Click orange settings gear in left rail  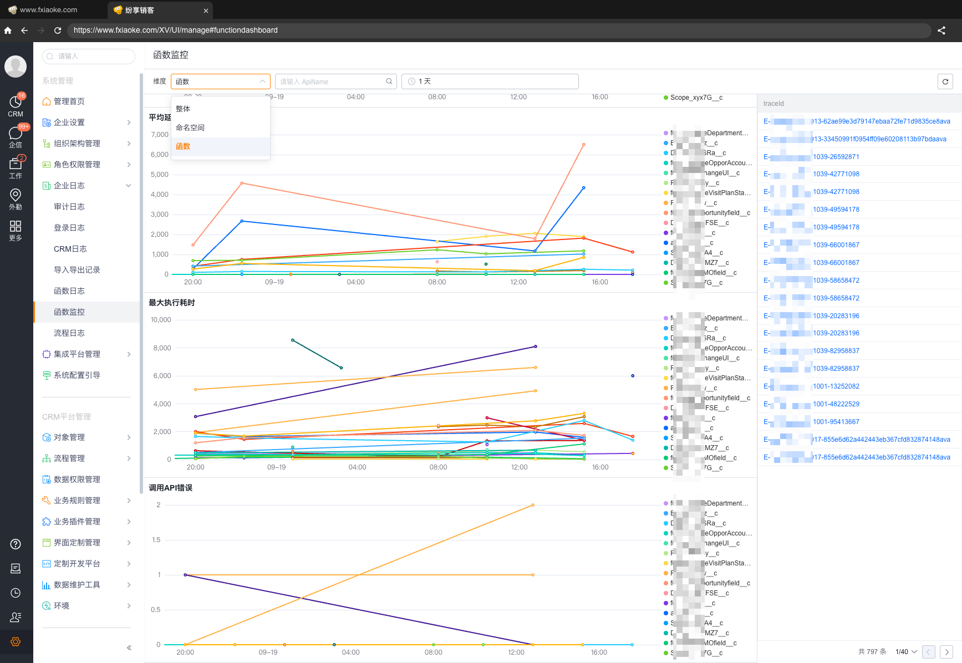click(16, 641)
